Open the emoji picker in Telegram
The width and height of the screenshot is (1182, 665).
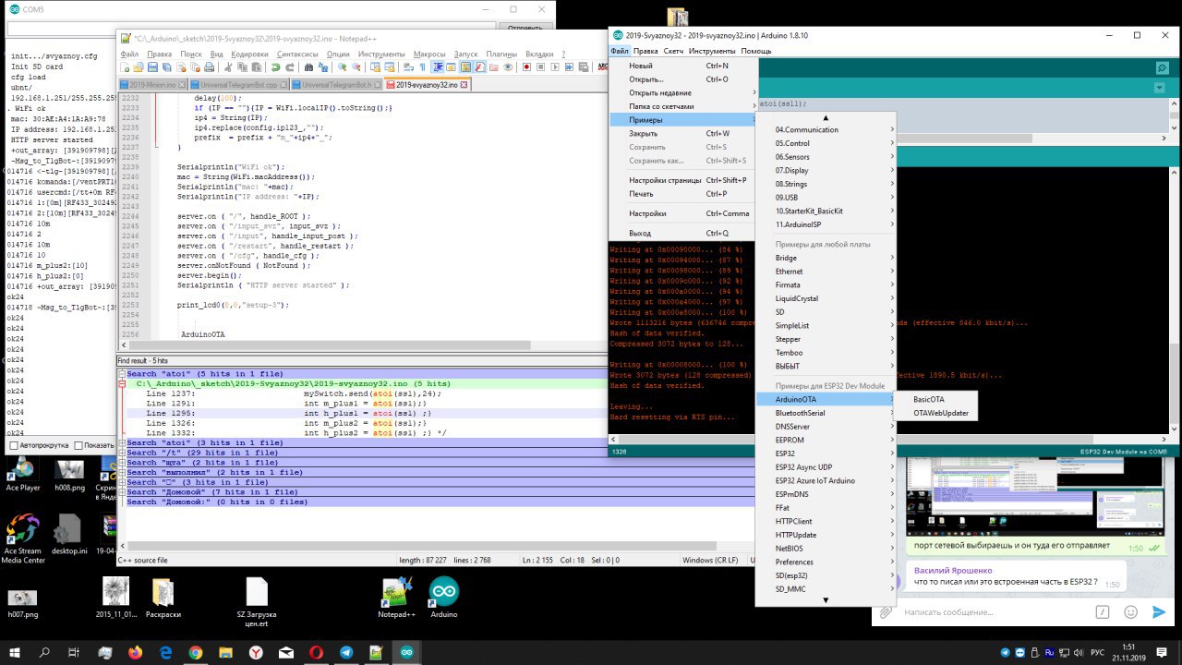coord(1130,611)
